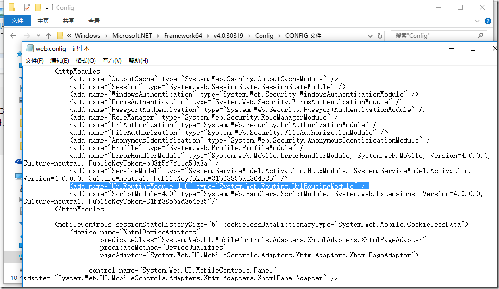Image resolution: width=499 pixels, height=289 pixels.
Task: Click the properties icon in quick access toolbar
Action: [x=27, y=8]
